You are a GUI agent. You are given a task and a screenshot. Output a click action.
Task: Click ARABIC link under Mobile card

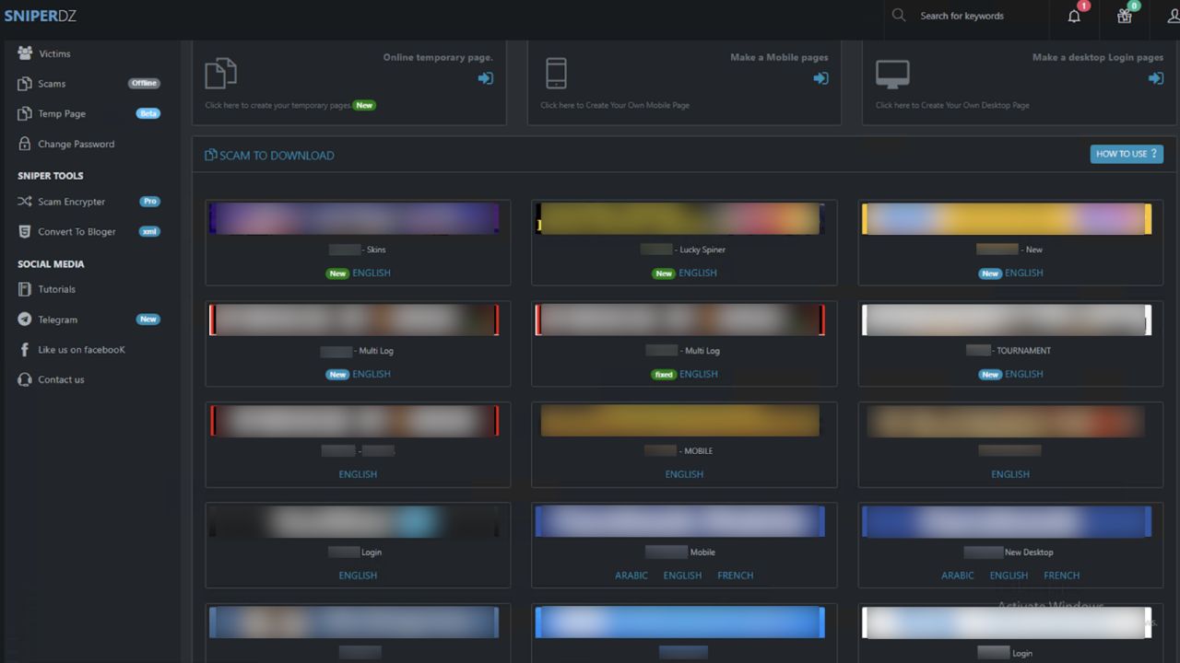pos(631,576)
